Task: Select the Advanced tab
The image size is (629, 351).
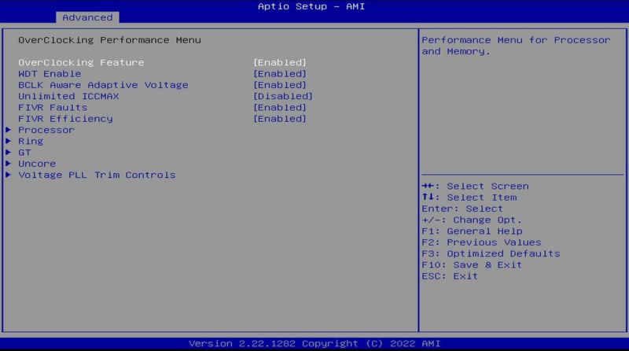Action: (87, 17)
